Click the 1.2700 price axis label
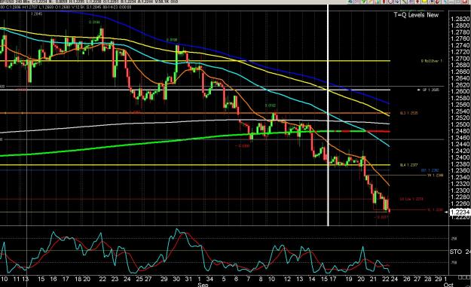The width and height of the screenshot is (471, 287). (x=460, y=59)
